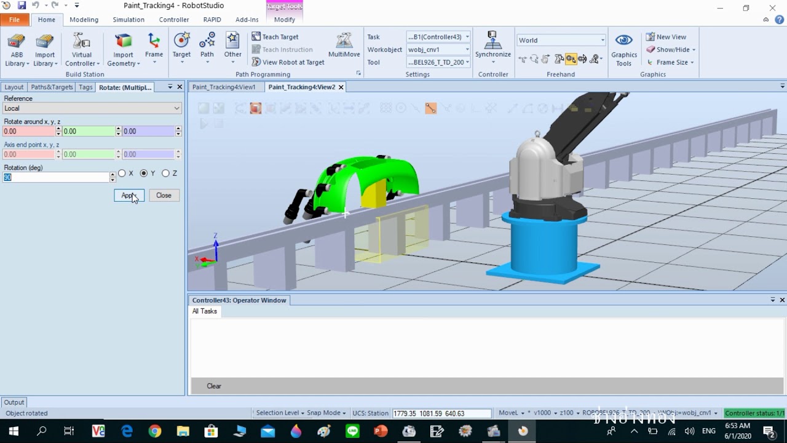Click the UCS Station coordinates field
This screenshot has width=787, height=443.
[441, 413]
